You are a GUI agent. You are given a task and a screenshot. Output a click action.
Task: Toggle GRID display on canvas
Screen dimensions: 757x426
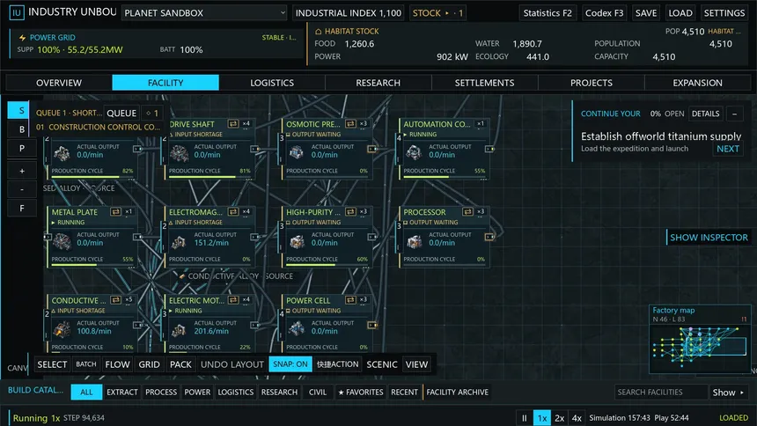coord(149,364)
